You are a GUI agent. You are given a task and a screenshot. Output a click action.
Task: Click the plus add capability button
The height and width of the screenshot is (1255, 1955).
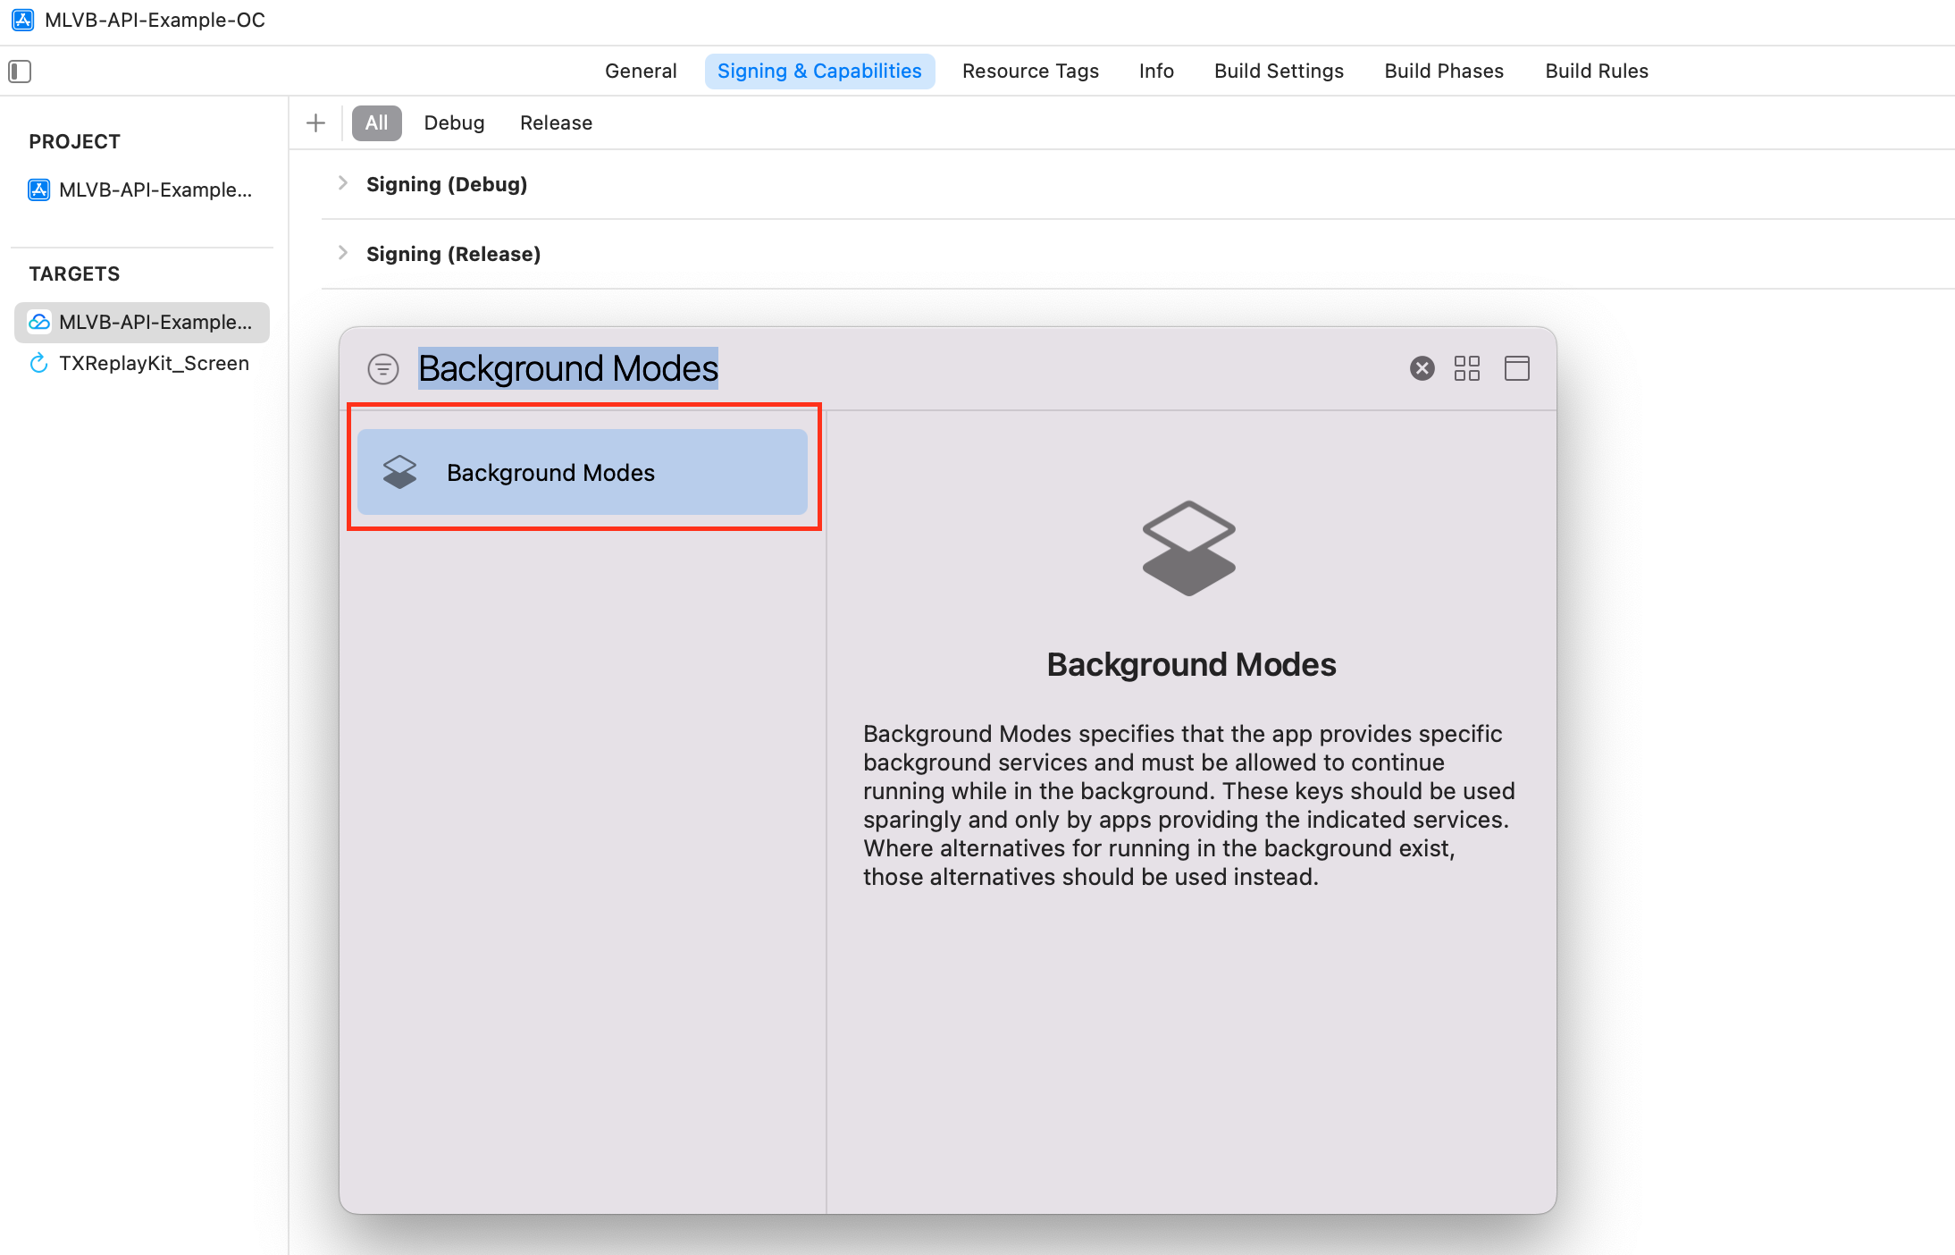pos(315,122)
